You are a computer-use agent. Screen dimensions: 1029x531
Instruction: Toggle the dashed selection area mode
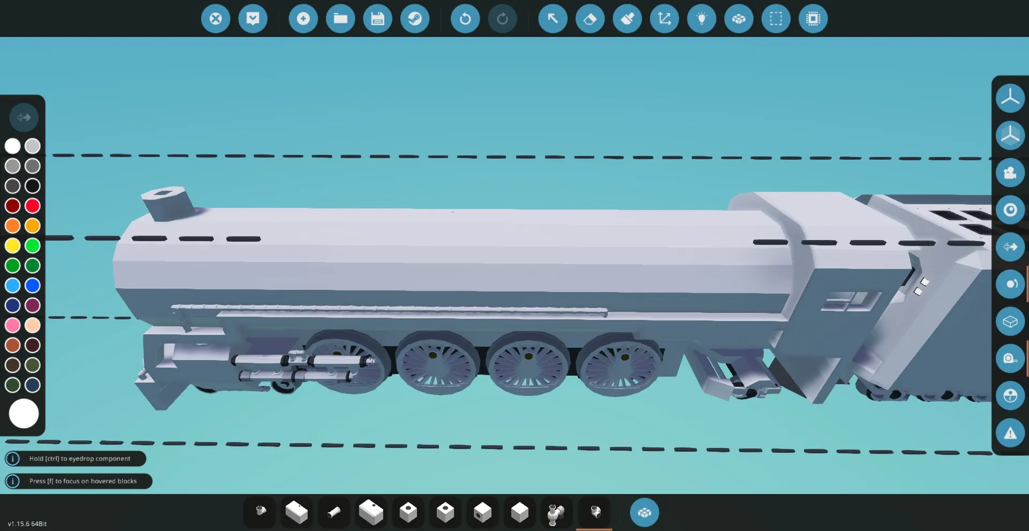776,19
